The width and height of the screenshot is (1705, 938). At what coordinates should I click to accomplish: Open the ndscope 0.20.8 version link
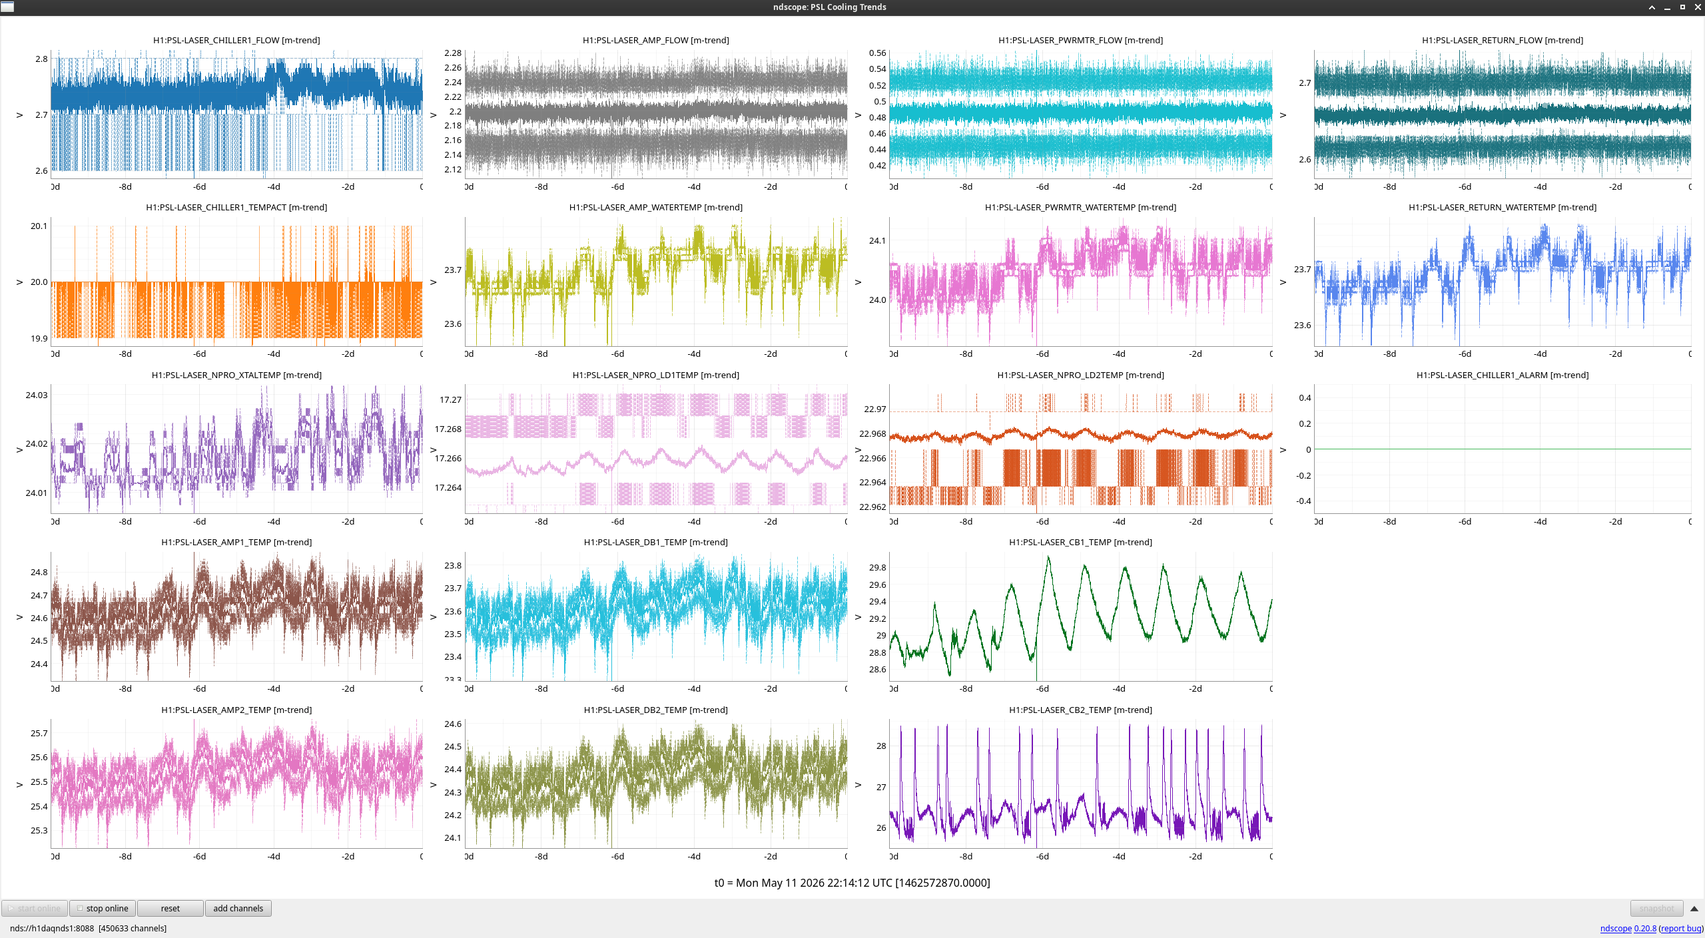pyautogui.click(x=1628, y=928)
